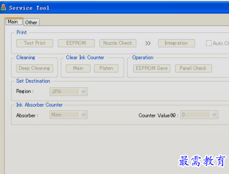Screen dimensions: 229x174
Task: Run the Nozzle Check print
Action: [x=118, y=43]
